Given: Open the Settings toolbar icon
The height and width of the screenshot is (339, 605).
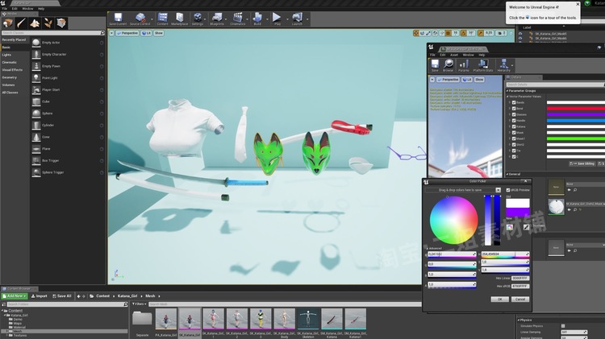Looking at the screenshot, I should [198, 19].
